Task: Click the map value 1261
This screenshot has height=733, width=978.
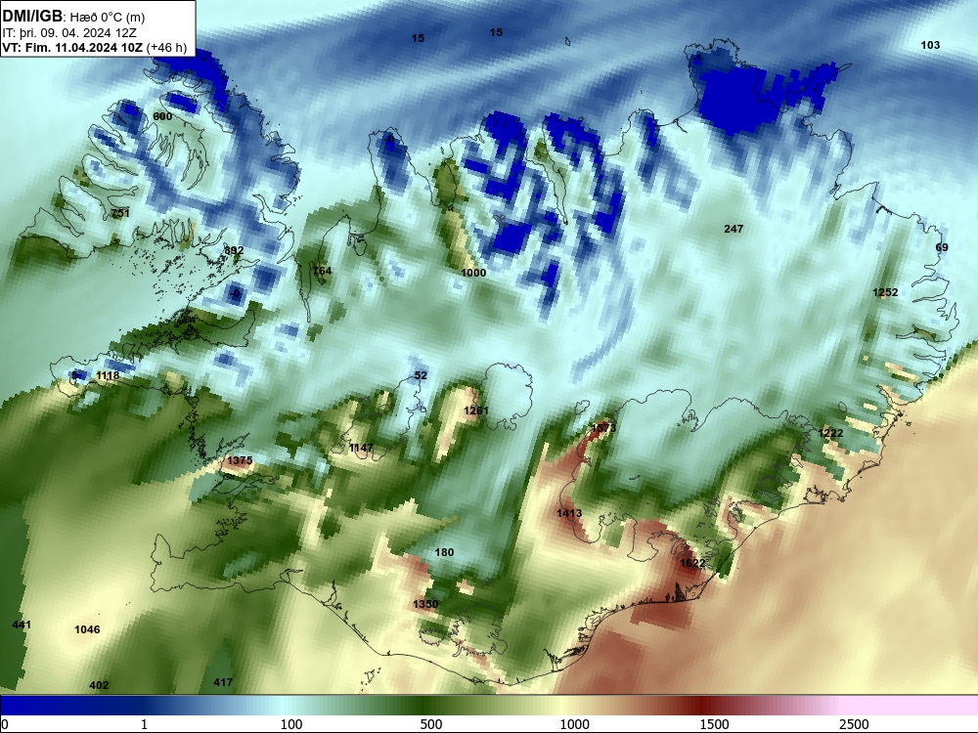Action: 476,410
